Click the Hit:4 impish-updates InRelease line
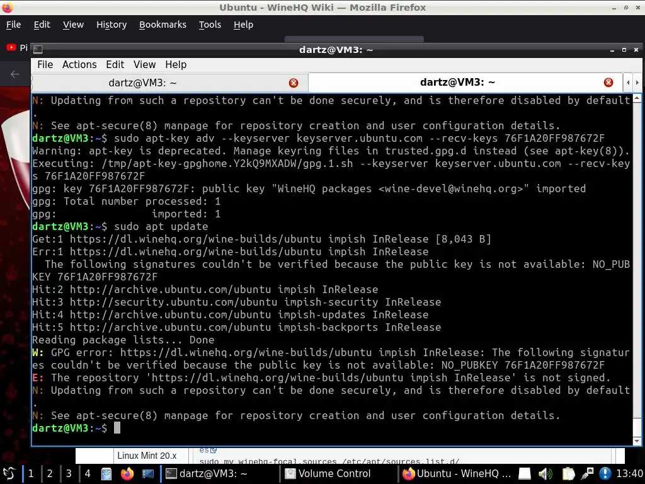The height and width of the screenshot is (484, 645). (231, 315)
